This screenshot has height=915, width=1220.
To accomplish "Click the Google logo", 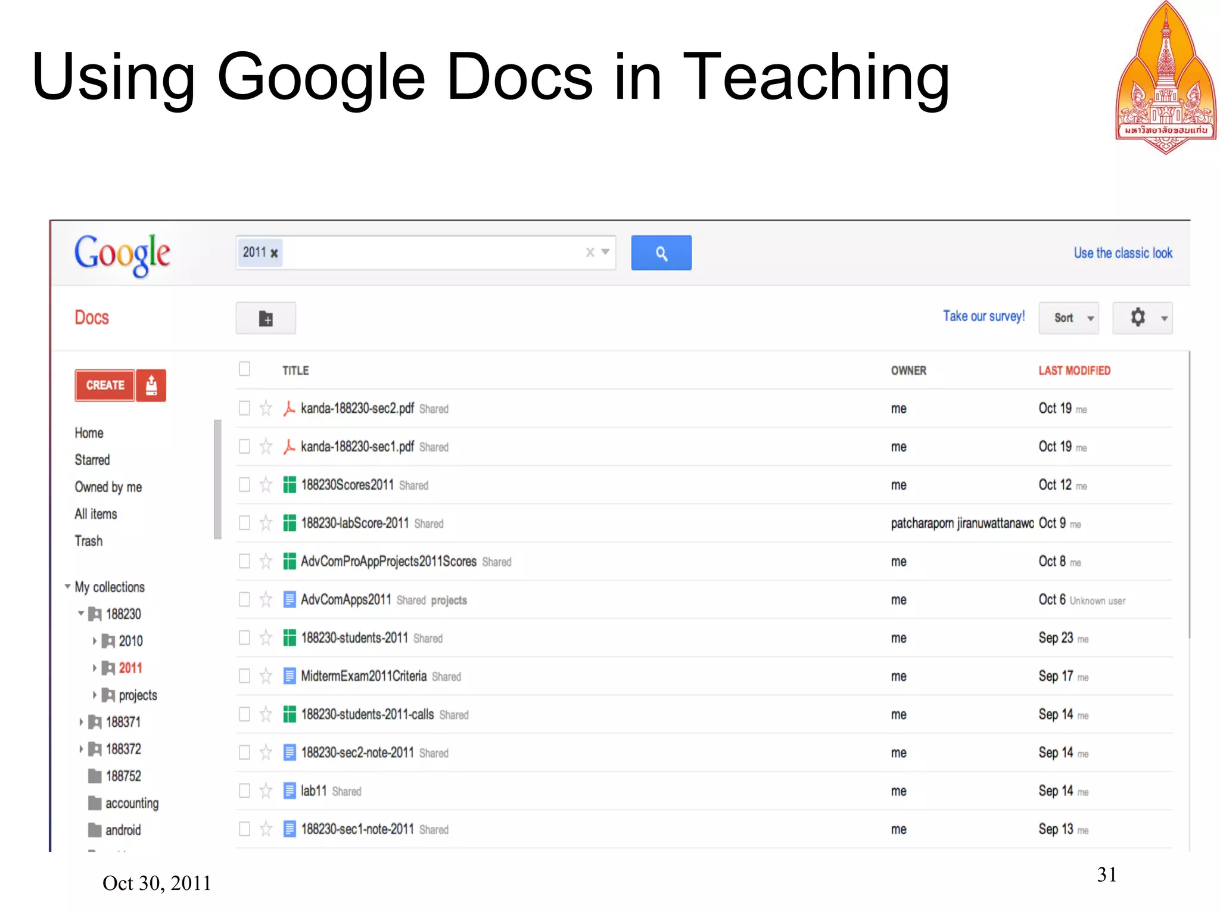I will coord(122,256).
